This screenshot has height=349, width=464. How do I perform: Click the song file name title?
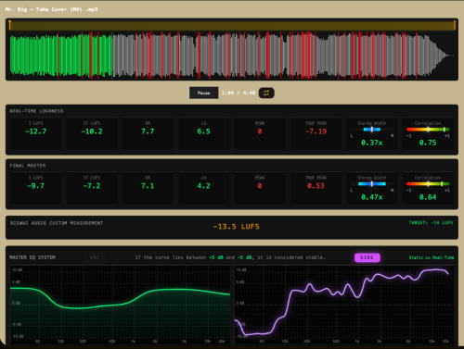(x=51, y=9)
